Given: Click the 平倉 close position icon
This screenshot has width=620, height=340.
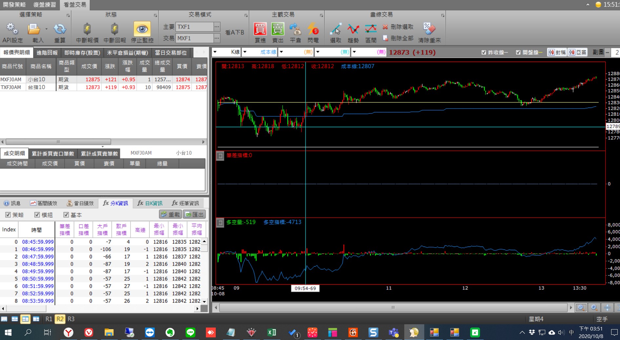Looking at the screenshot, I should click(295, 29).
